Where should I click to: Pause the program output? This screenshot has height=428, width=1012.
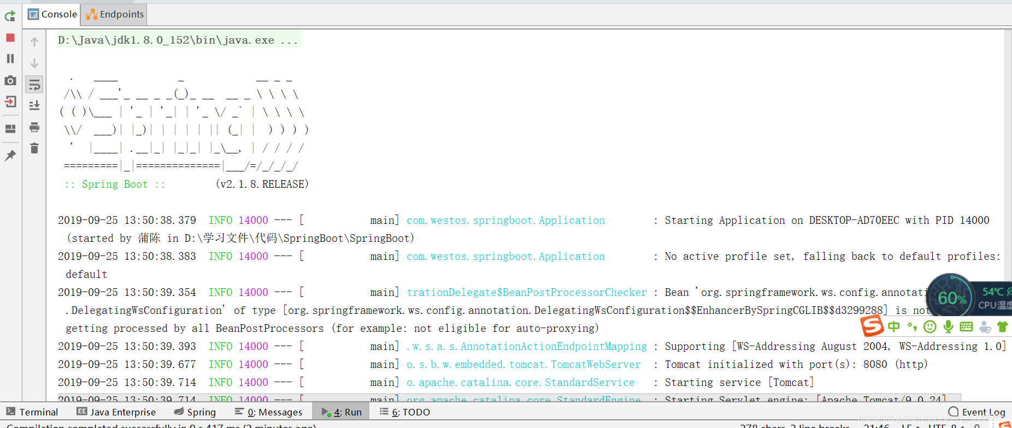10,58
